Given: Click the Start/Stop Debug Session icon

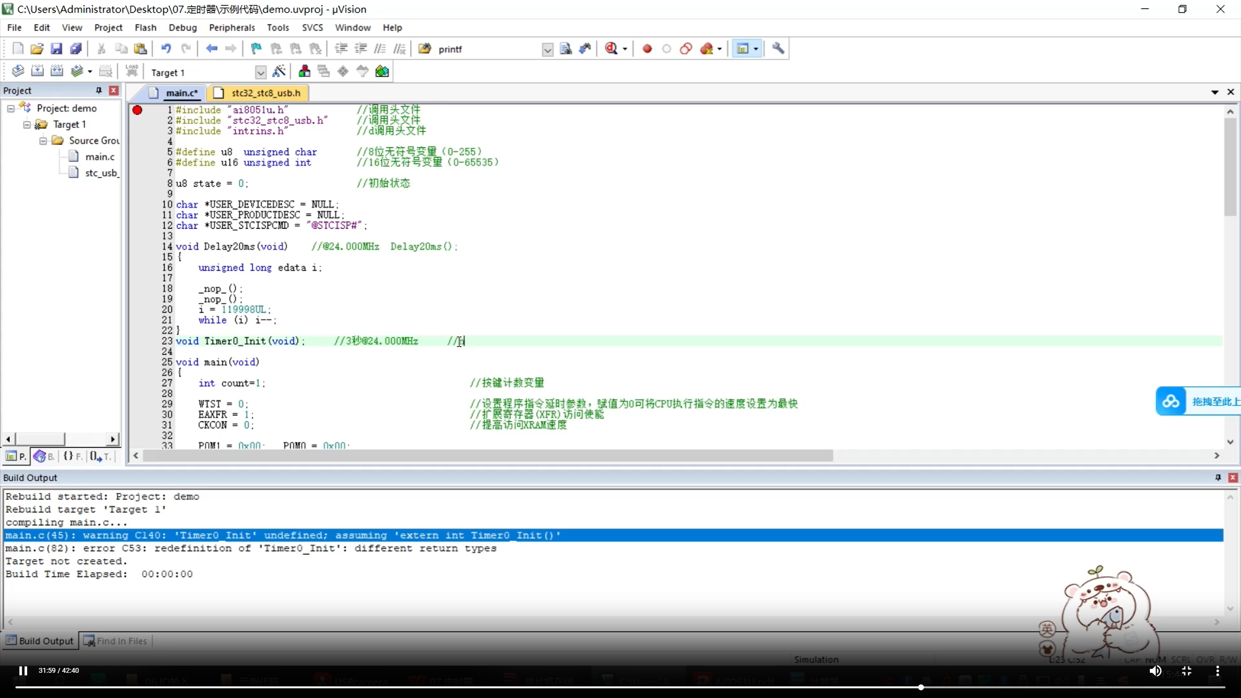Looking at the screenshot, I should coord(611,48).
